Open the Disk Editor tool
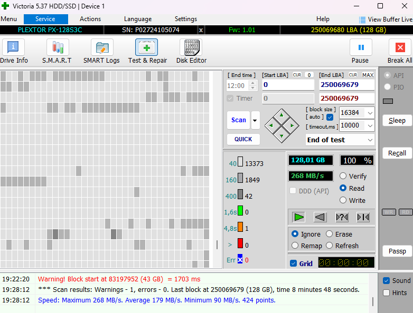 pos(191,51)
